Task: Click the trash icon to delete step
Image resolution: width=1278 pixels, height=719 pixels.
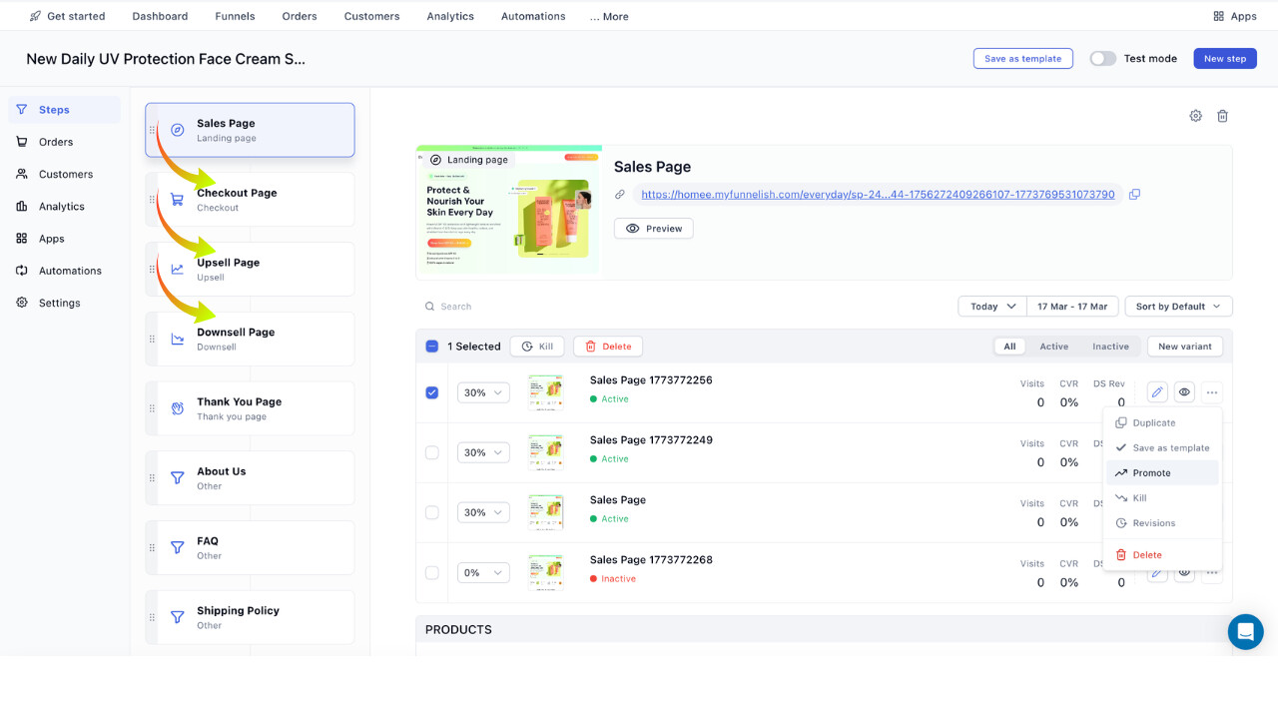Action: pos(1222,116)
